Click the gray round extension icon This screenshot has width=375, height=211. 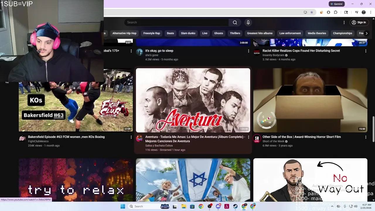click(328, 12)
